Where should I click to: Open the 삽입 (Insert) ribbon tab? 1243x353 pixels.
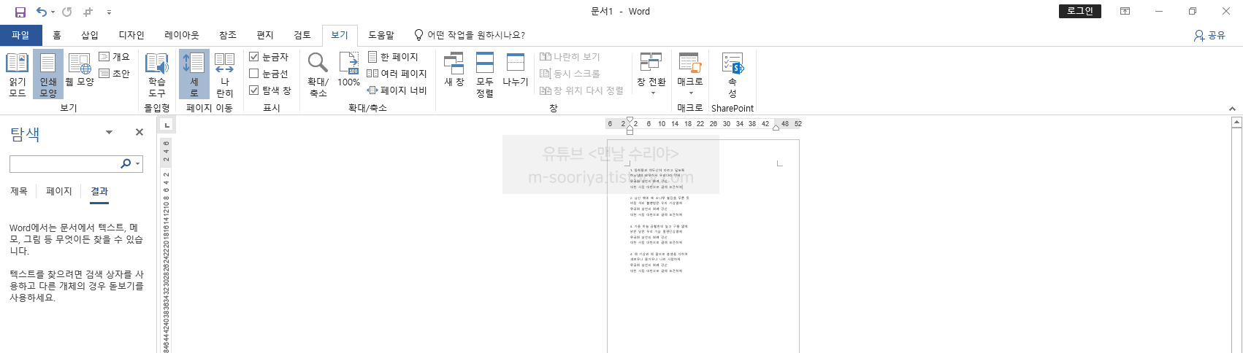point(89,35)
